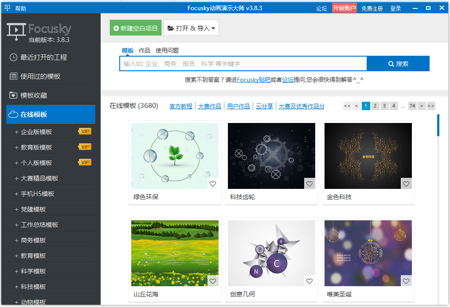Click the used templates list icon
This screenshot has height=307, width=450.
[13, 76]
